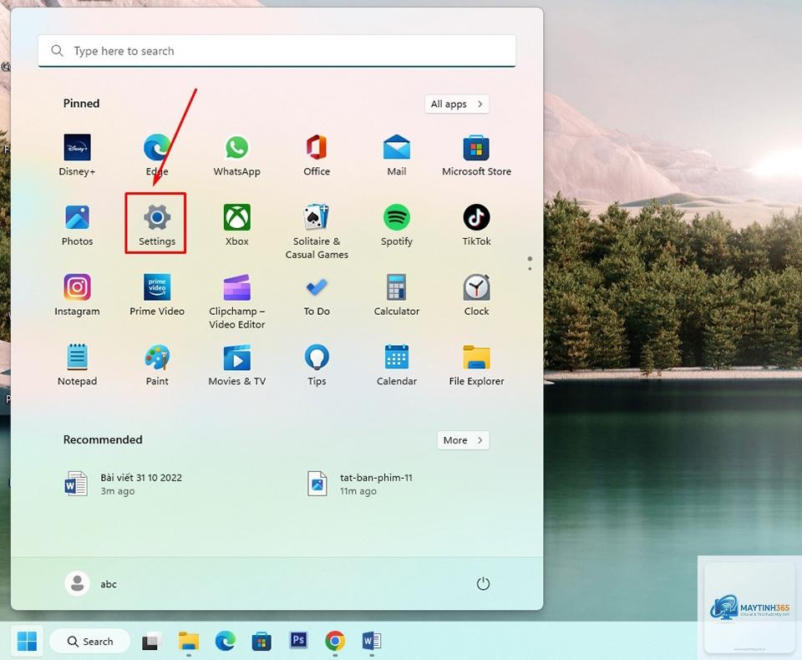Open the Calendar app

click(396, 365)
